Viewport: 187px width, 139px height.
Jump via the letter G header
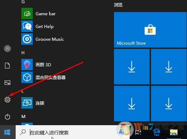23,2
